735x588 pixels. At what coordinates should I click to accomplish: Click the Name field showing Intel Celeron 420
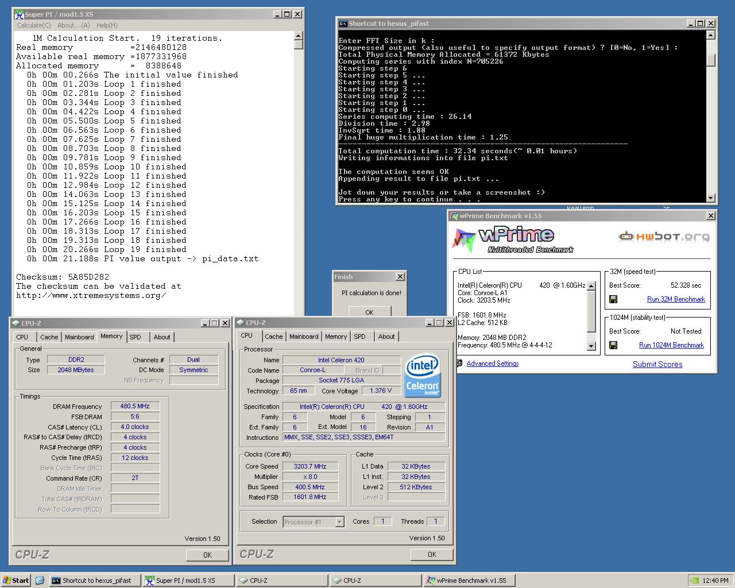coord(342,360)
